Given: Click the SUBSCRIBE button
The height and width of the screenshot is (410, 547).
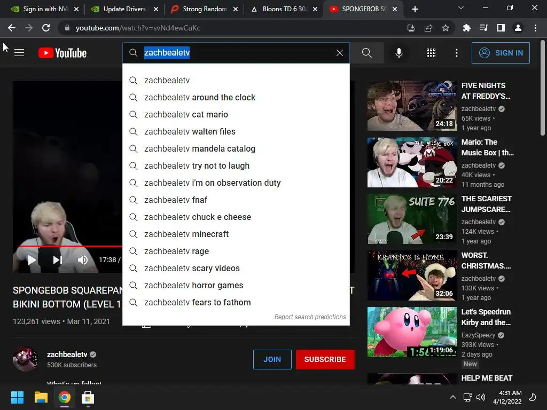Looking at the screenshot, I should pyautogui.click(x=325, y=359).
